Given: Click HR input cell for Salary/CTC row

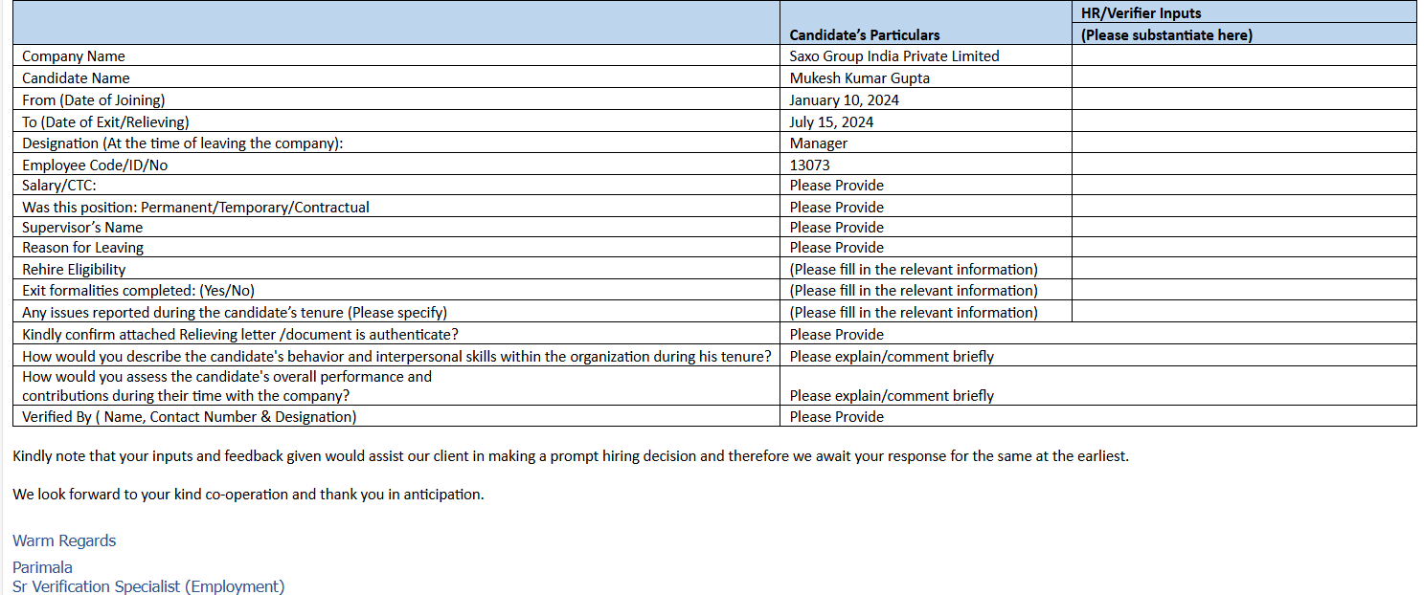Looking at the screenshot, I should click(x=1243, y=186).
